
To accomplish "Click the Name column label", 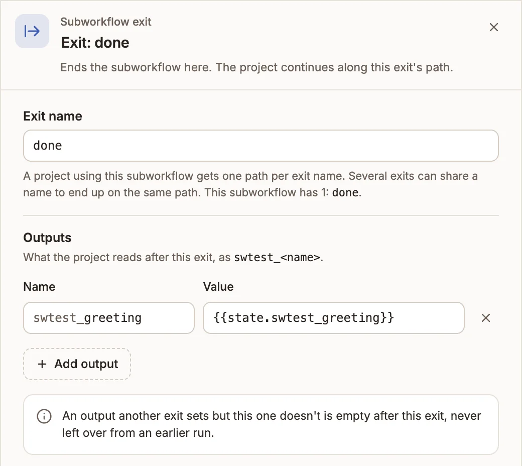I will coord(39,287).
